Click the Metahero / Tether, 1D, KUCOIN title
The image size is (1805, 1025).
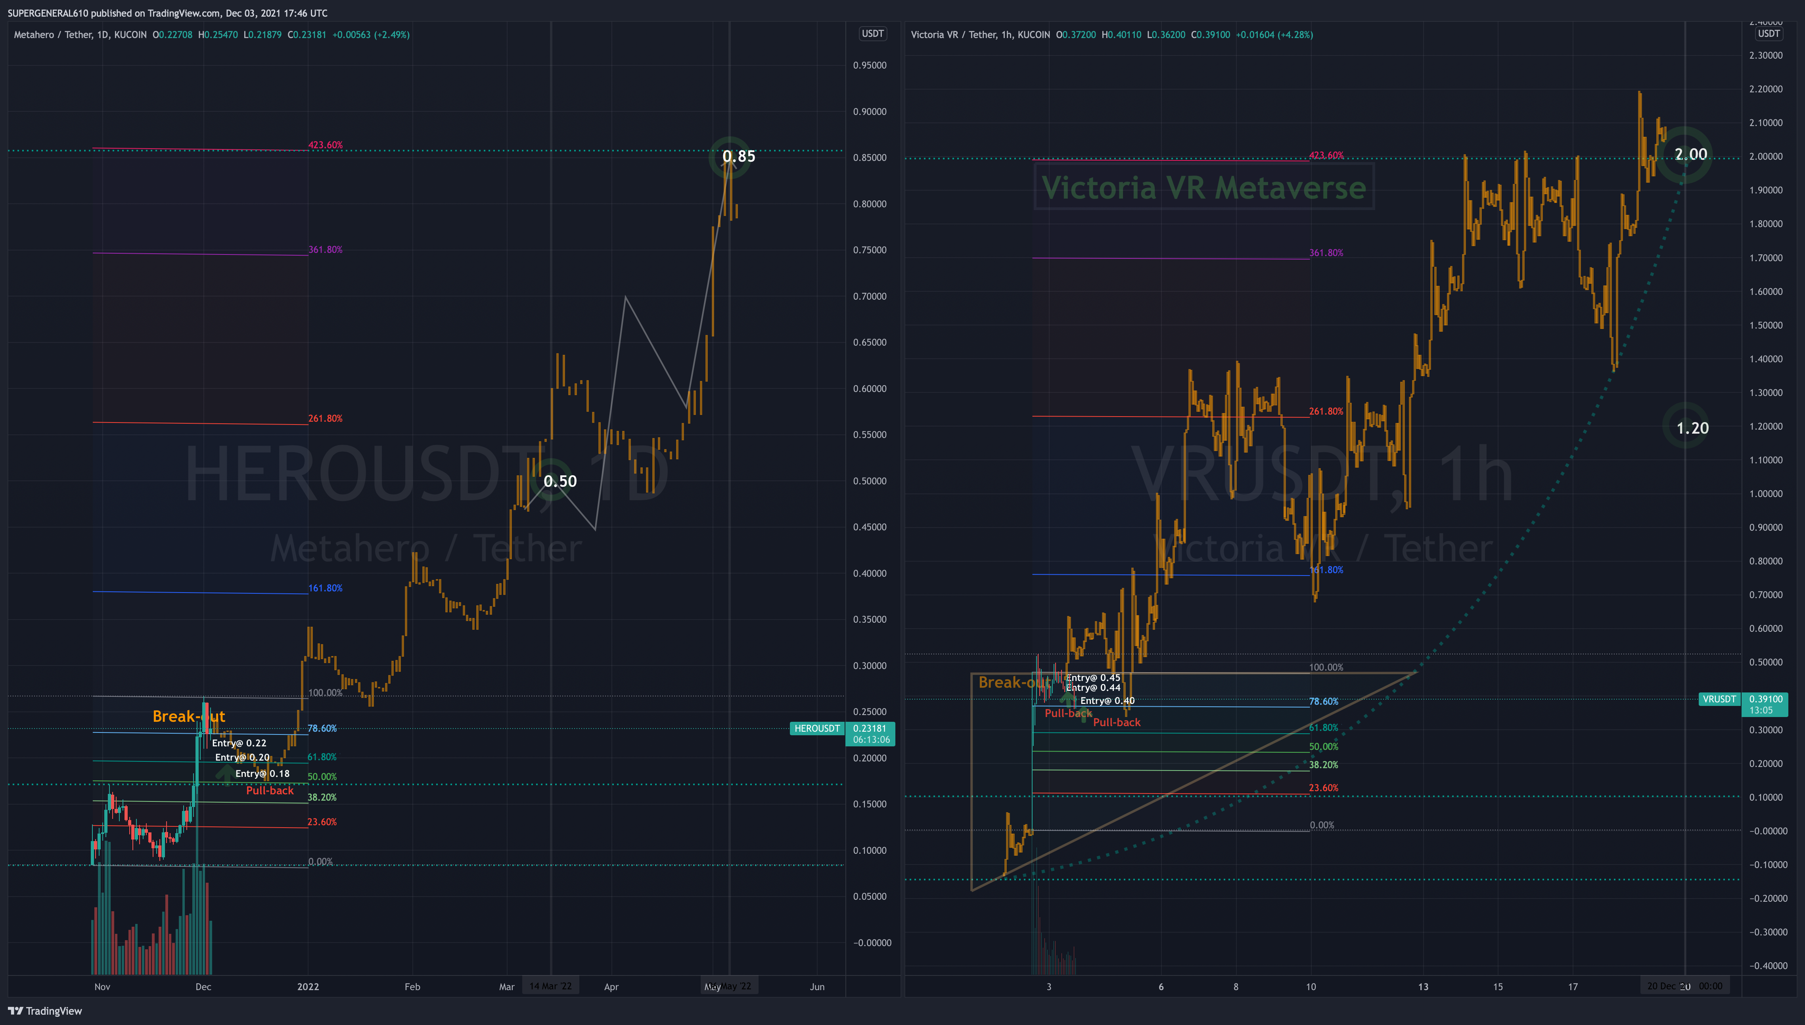coord(80,34)
